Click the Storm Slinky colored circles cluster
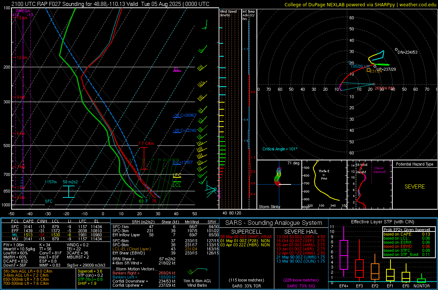 point(278,176)
